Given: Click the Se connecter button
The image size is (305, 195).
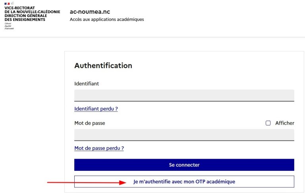Looking at the screenshot, I should (184, 165).
